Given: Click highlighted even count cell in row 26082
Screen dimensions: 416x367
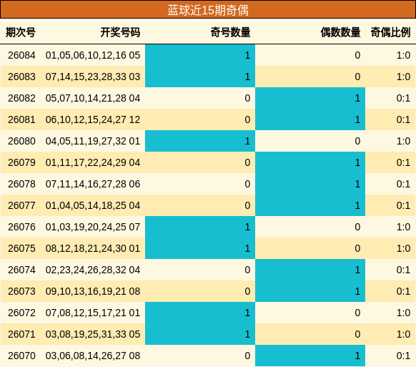Looking at the screenshot, I should (310, 98).
